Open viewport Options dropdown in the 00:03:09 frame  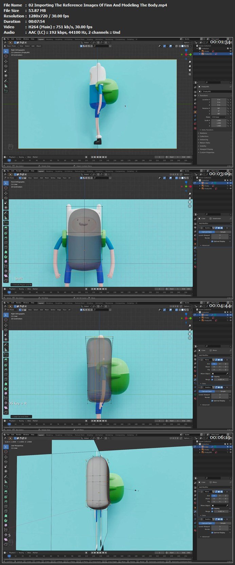187,174
